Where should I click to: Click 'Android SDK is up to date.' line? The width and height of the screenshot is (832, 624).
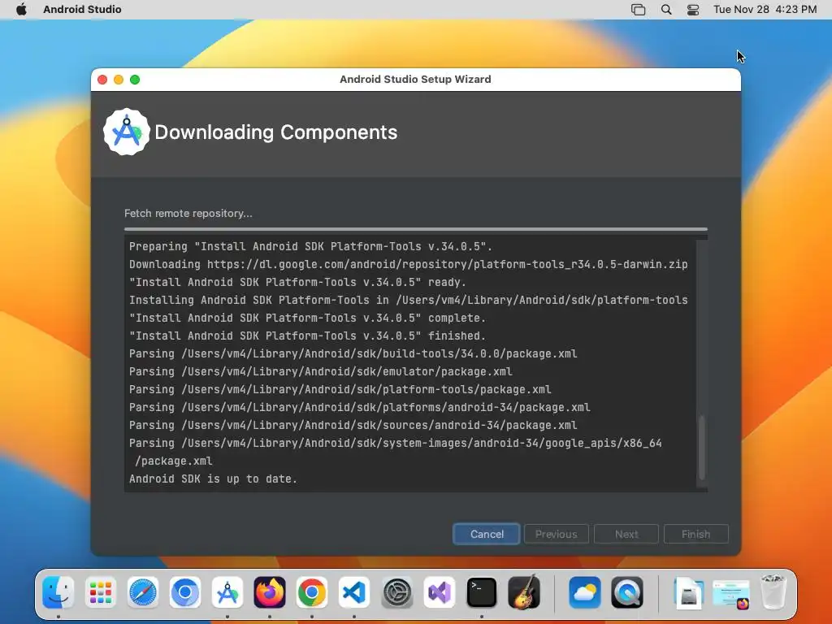click(213, 479)
